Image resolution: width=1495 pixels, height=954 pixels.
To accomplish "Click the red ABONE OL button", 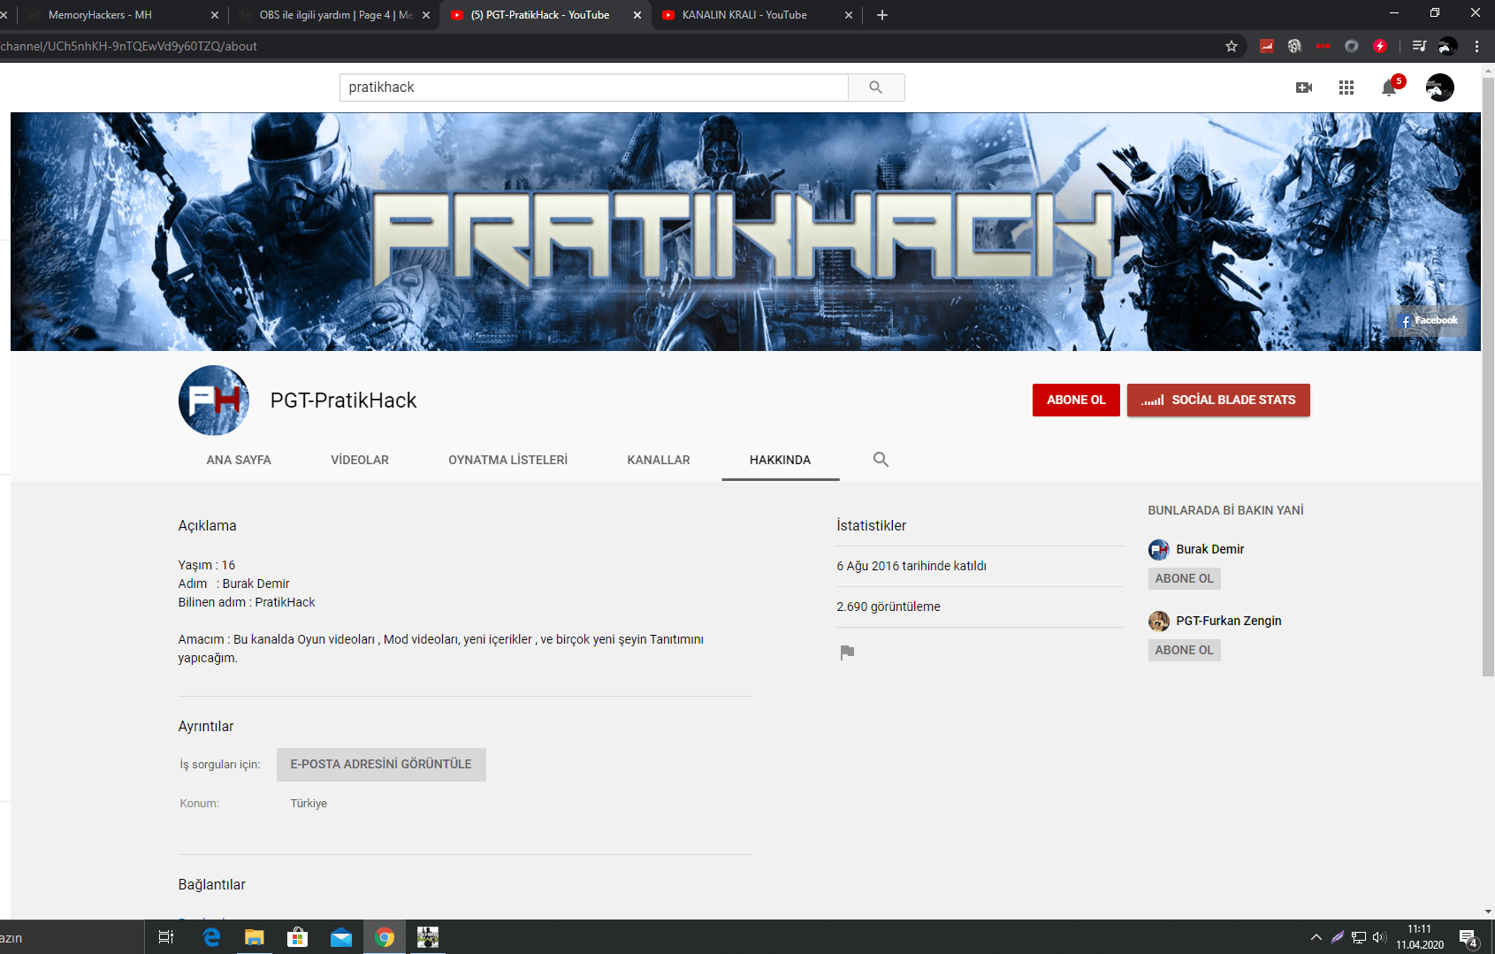I will coord(1076,400).
